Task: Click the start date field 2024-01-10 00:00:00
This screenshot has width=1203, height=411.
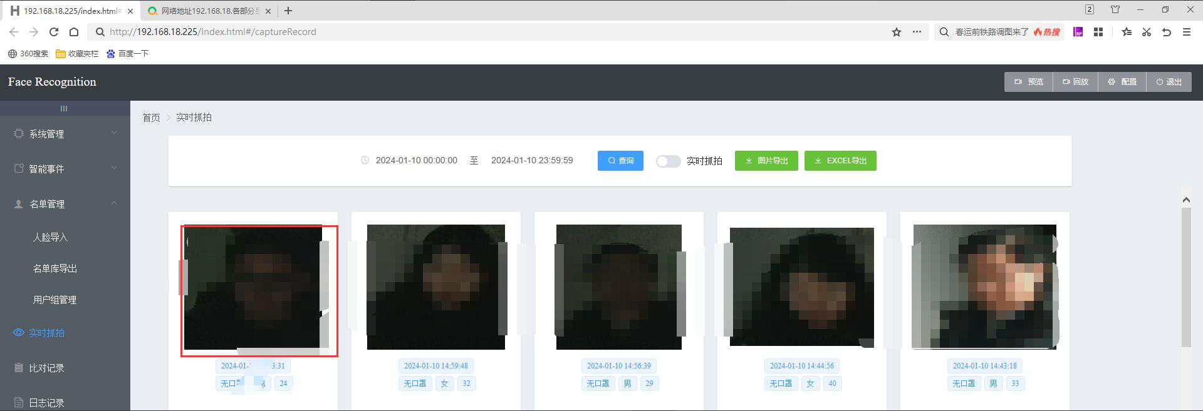Action: point(416,161)
